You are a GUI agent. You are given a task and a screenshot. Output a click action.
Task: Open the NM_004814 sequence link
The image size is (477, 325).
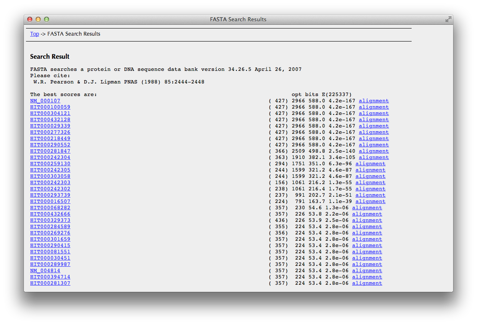[x=45, y=271]
